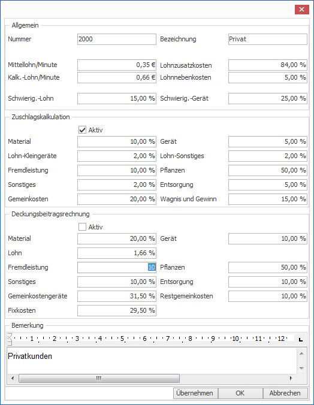Image resolution: width=314 pixels, height=405 pixels.
Task: Click the tab-stop type icon on ruler
Action: tap(301, 339)
